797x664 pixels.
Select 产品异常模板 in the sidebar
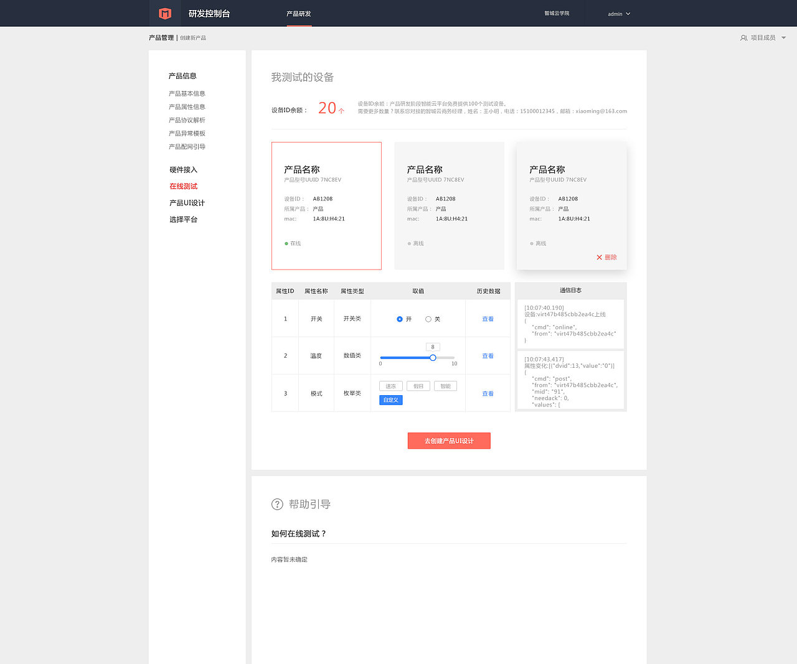click(x=187, y=133)
